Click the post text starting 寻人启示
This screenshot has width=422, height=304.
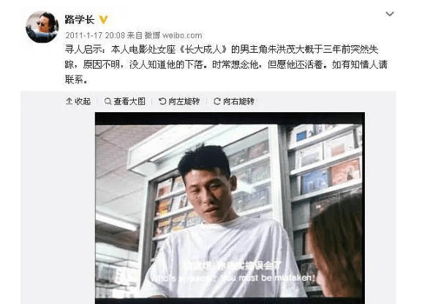pos(226,64)
